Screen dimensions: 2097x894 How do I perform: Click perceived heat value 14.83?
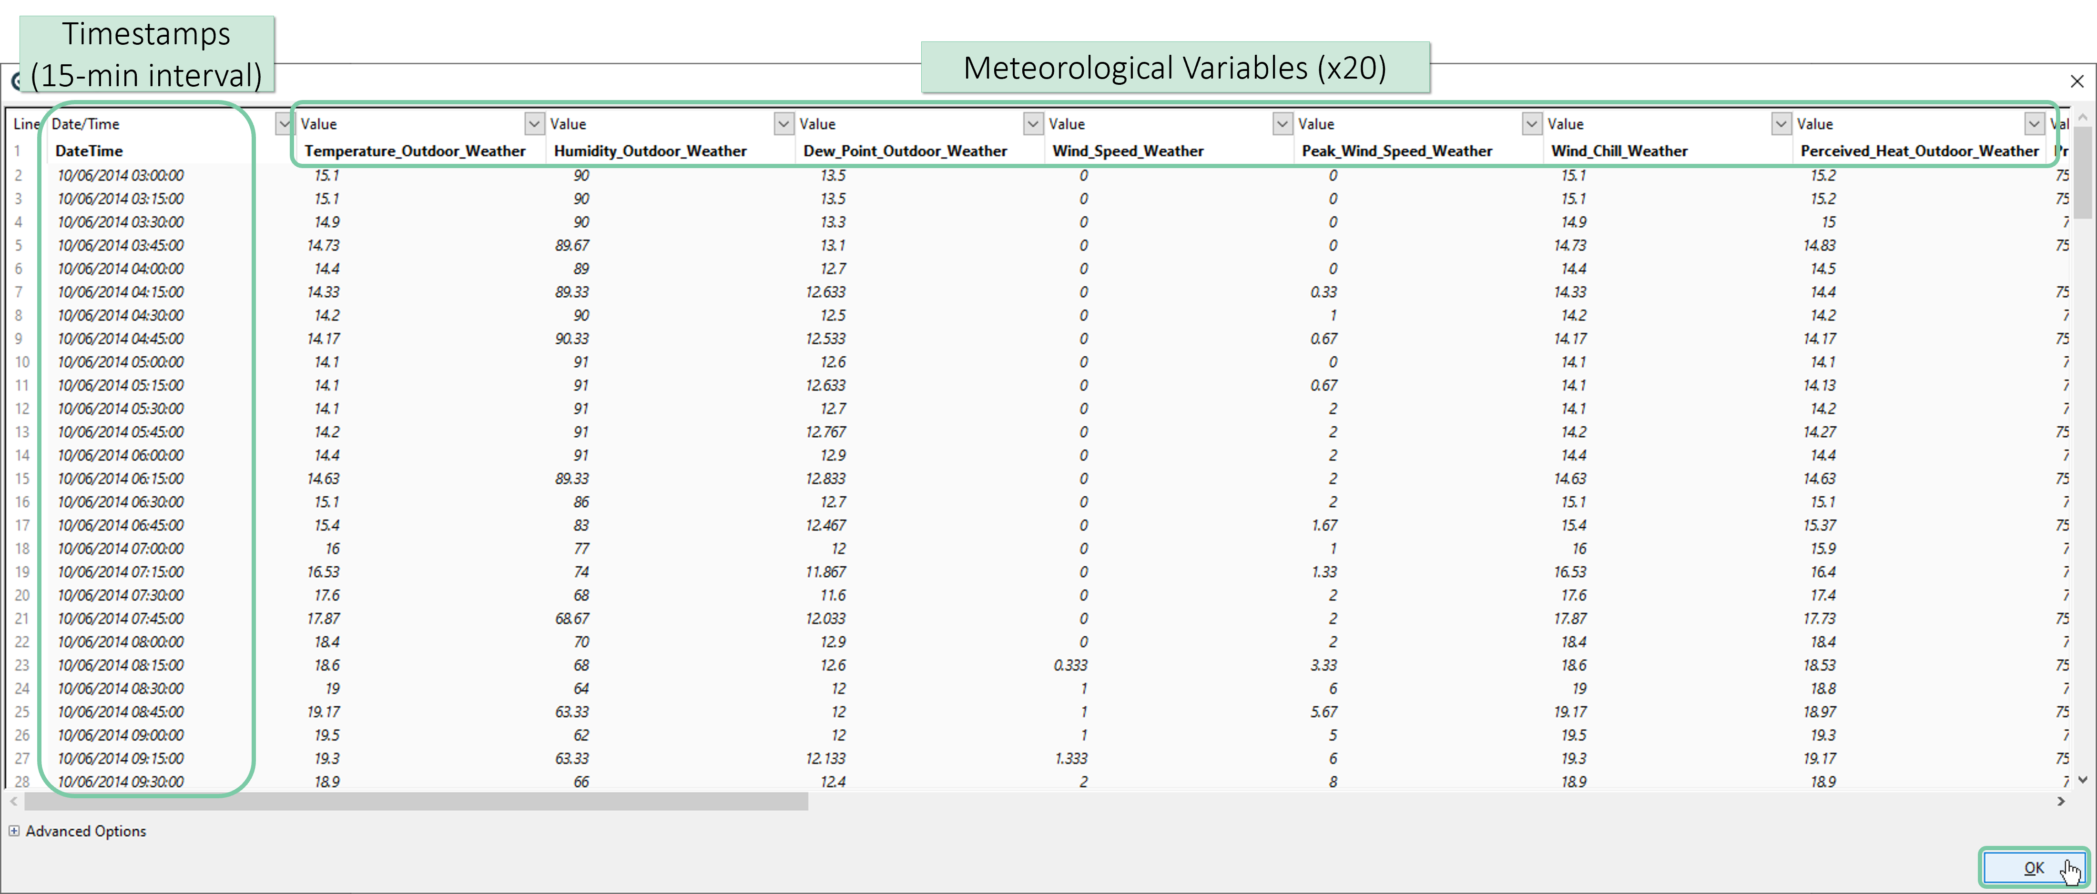tap(1820, 246)
